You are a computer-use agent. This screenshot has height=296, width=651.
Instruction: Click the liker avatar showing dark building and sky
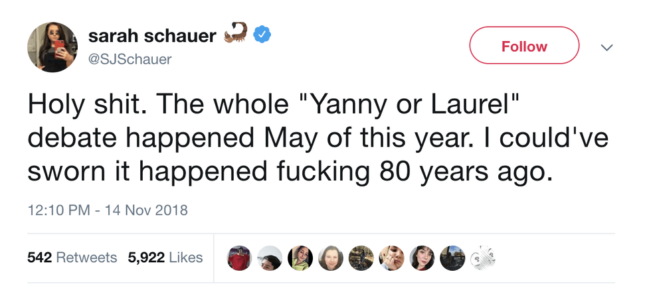pos(452,258)
